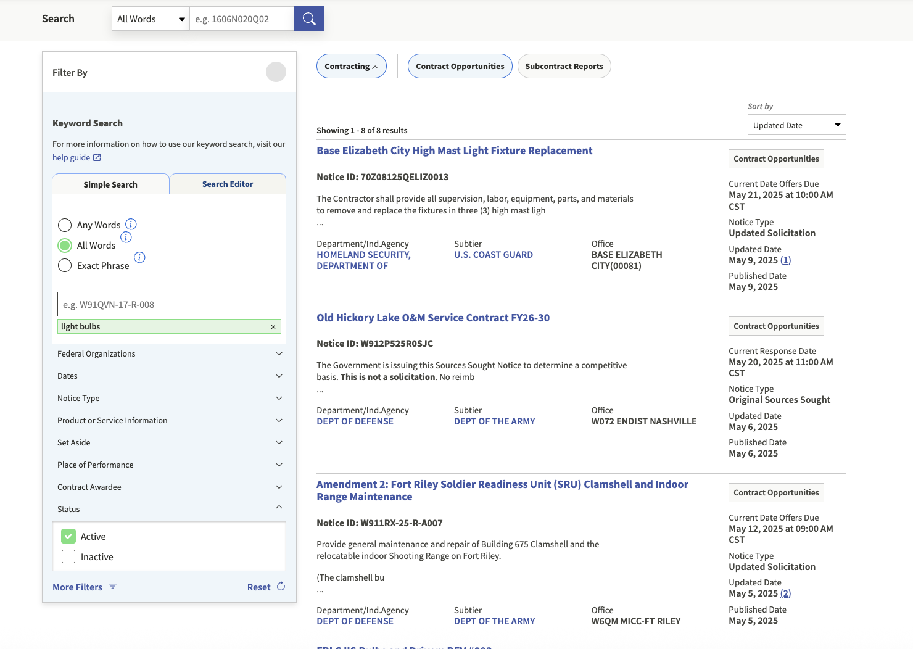
Task: Select the Any Words radio button
Action: click(x=65, y=225)
